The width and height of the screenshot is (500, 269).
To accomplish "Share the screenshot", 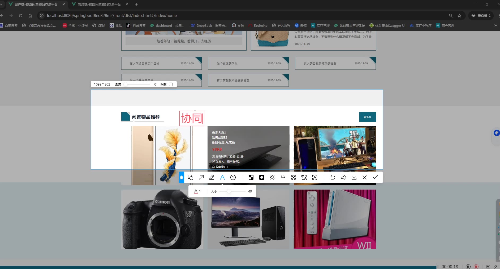I will point(343,177).
